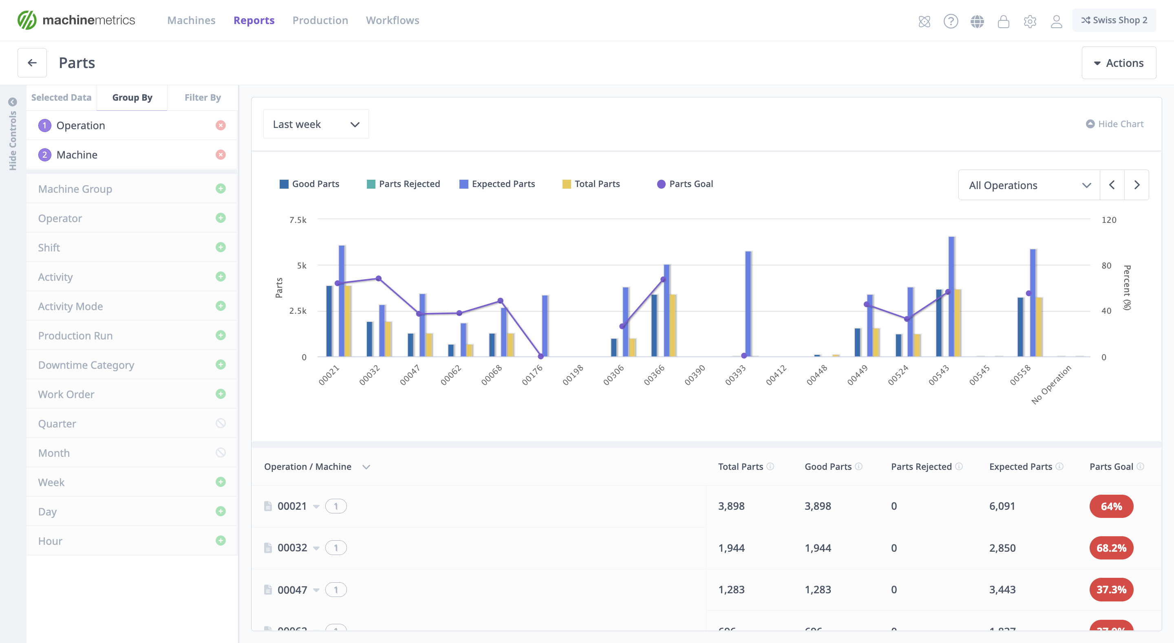Click the MachineMetrics logo
The image size is (1174, 643).
(x=76, y=20)
